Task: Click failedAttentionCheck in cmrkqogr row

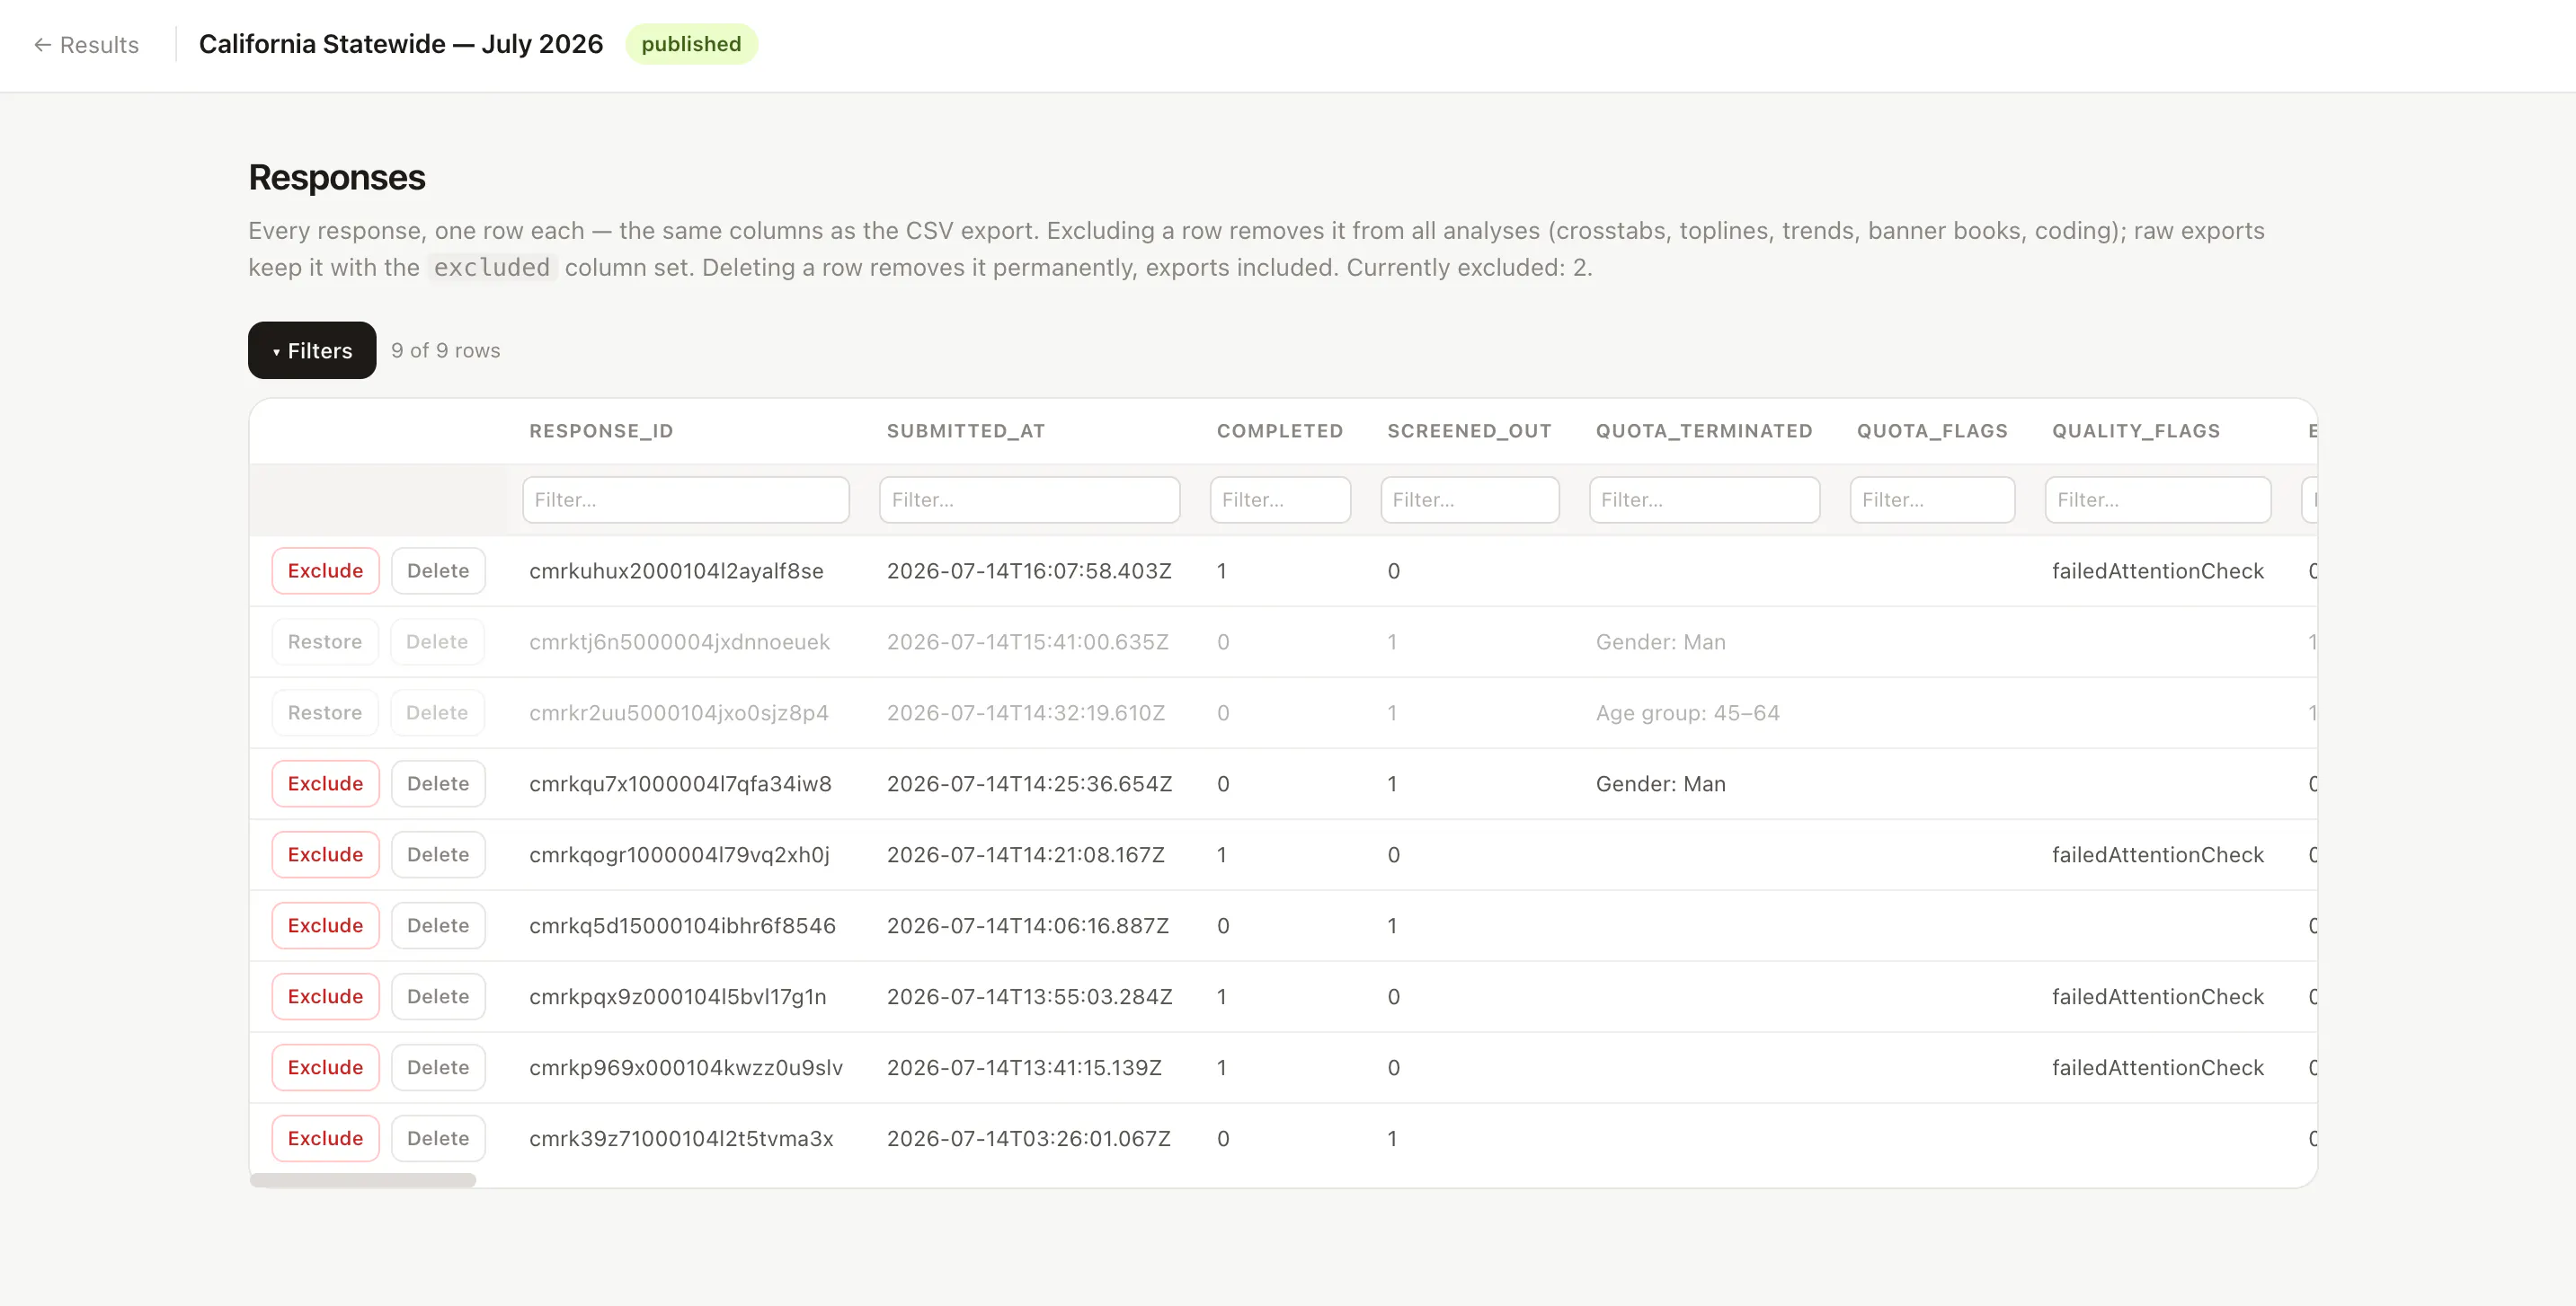Action: point(2158,854)
